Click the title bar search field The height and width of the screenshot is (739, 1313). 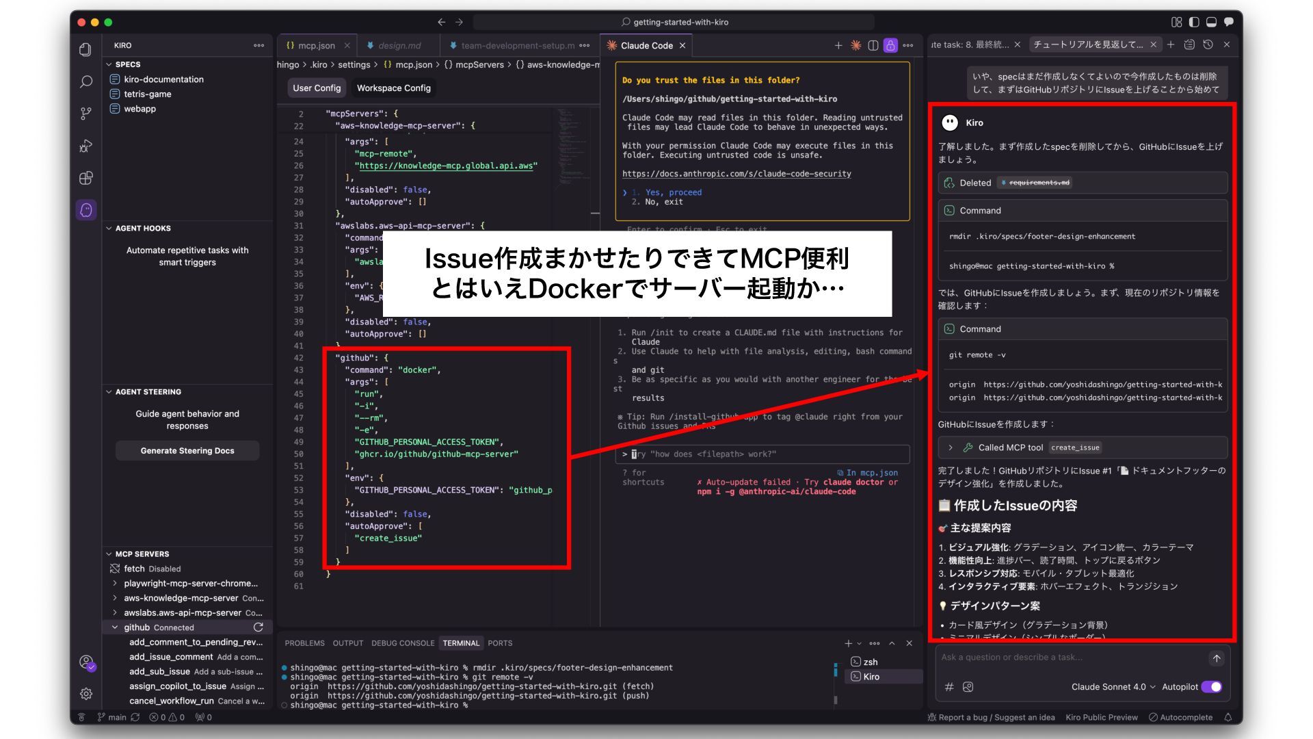pyautogui.click(x=674, y=22)
